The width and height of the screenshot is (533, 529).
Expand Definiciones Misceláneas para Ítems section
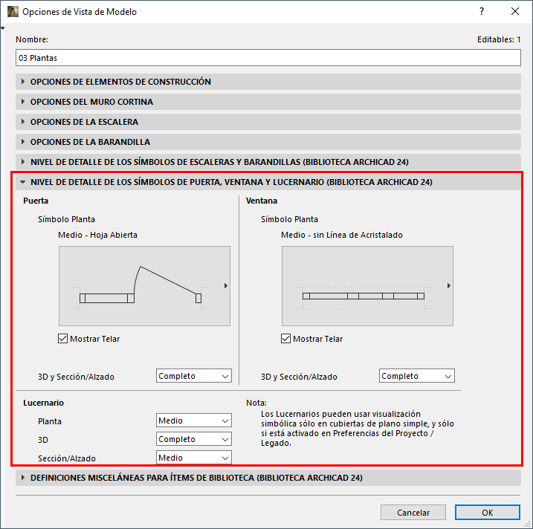click(x=268, y=478)
